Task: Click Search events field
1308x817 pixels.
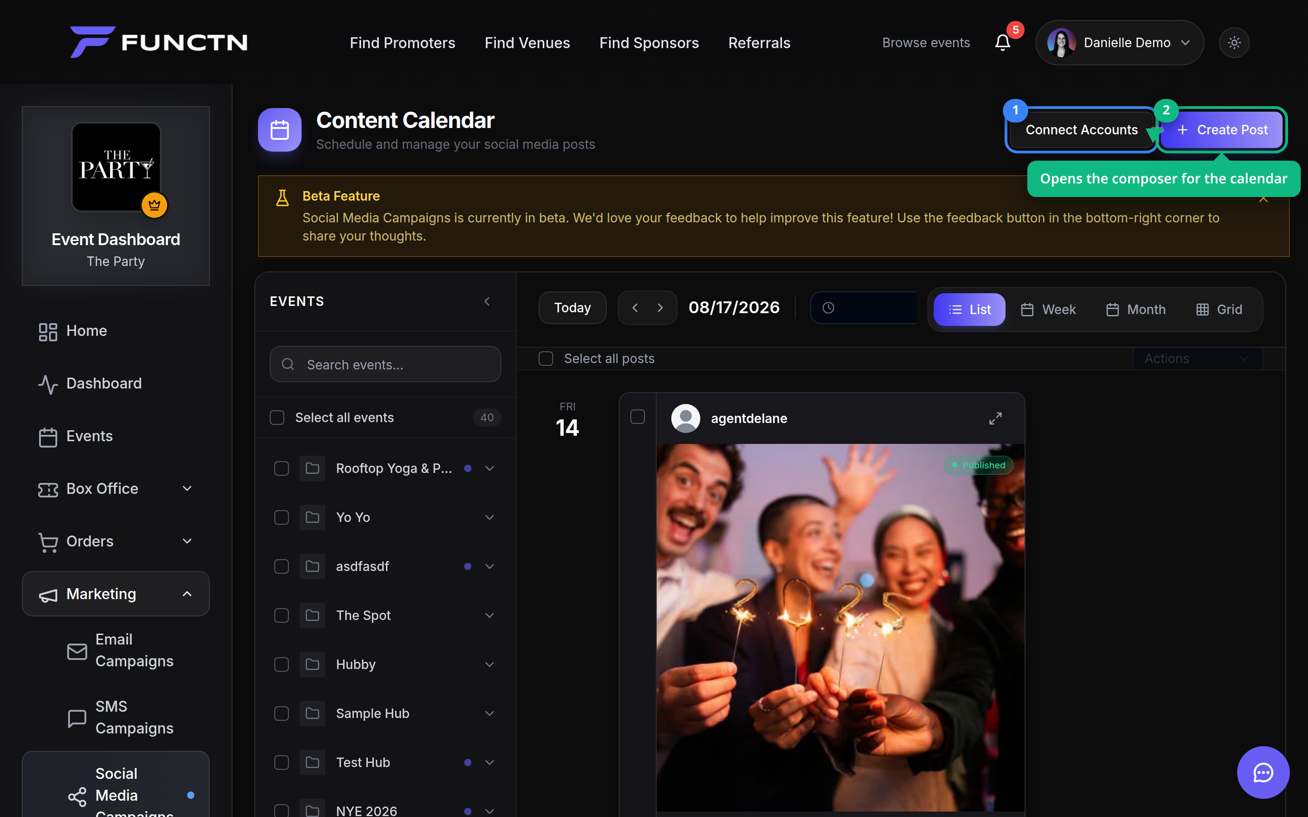Action: 386,364
